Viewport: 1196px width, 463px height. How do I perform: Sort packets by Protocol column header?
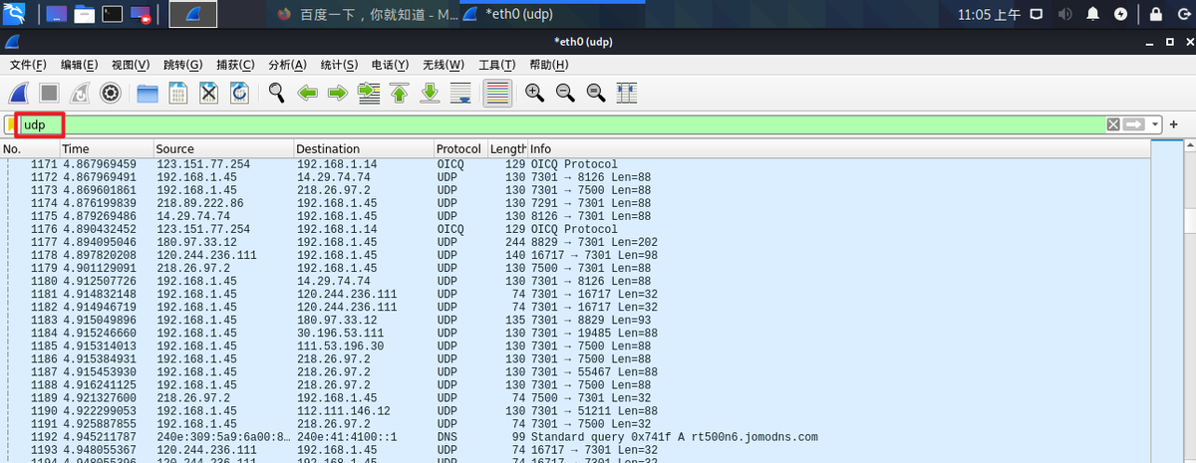tap(458, 149)
